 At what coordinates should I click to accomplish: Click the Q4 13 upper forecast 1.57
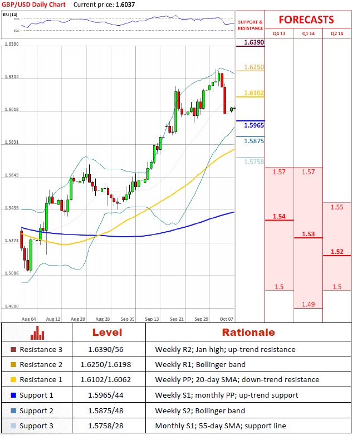click(x=279, y=172)
